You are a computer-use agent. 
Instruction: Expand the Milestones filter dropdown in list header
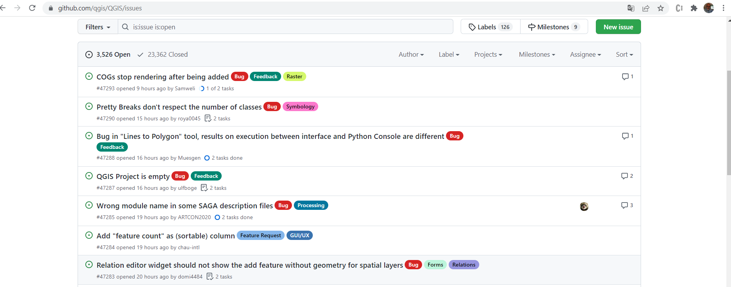pyautogui.click(x=537, y=54)
